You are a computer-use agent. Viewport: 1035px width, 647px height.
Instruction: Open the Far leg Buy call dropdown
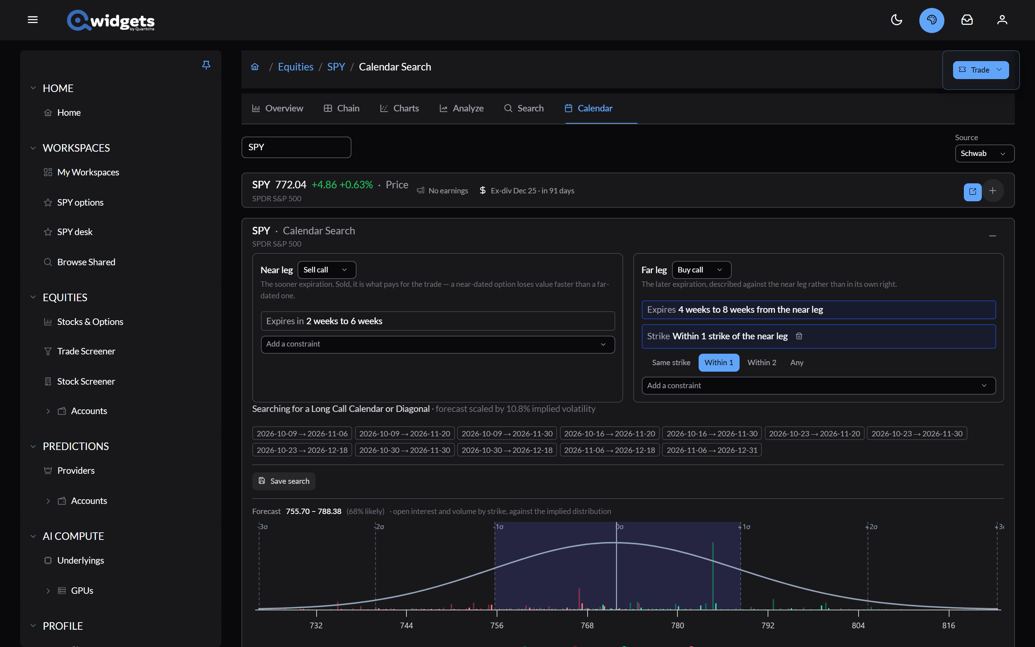tap(701, 270)
